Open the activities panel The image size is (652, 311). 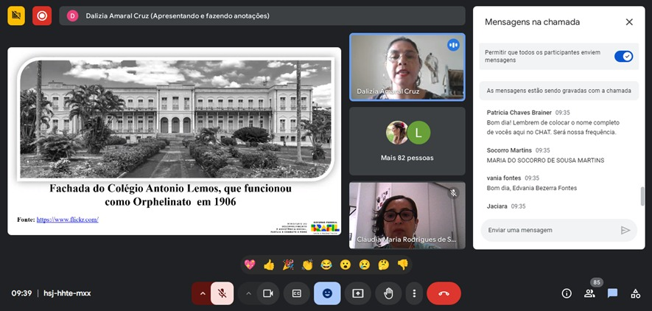point(635,293)
